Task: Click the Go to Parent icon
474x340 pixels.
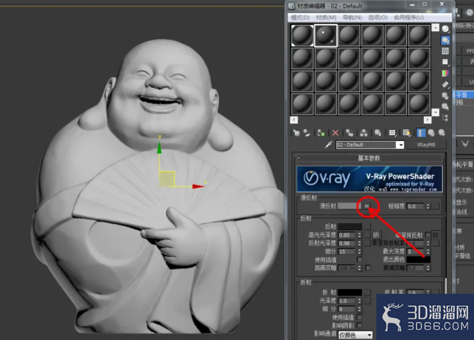Action: [x=432, y=133]
